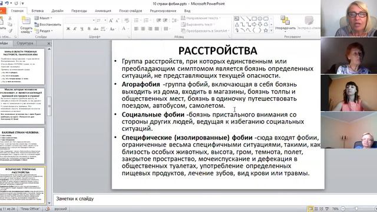Select the 5-Point Star shape
The width and height of the screenshot is (377, 212).
(266, 31)
